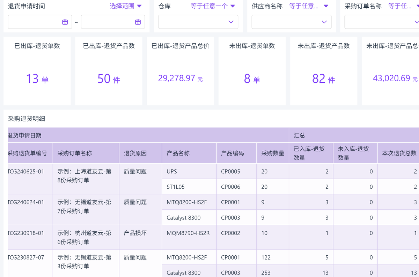Click the 退货原因 column header

135,153
